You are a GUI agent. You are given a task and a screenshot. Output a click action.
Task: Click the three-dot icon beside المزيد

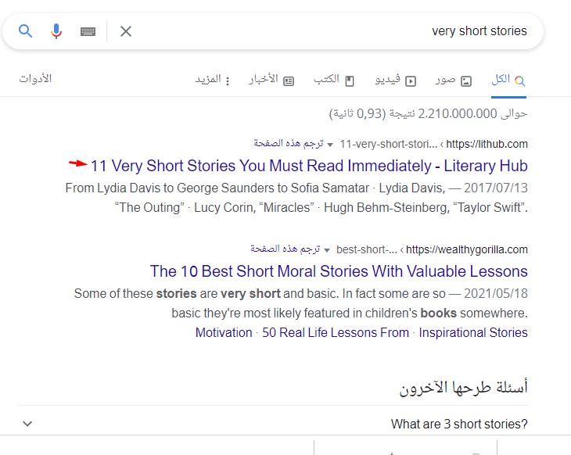click(x=228, y=81)
